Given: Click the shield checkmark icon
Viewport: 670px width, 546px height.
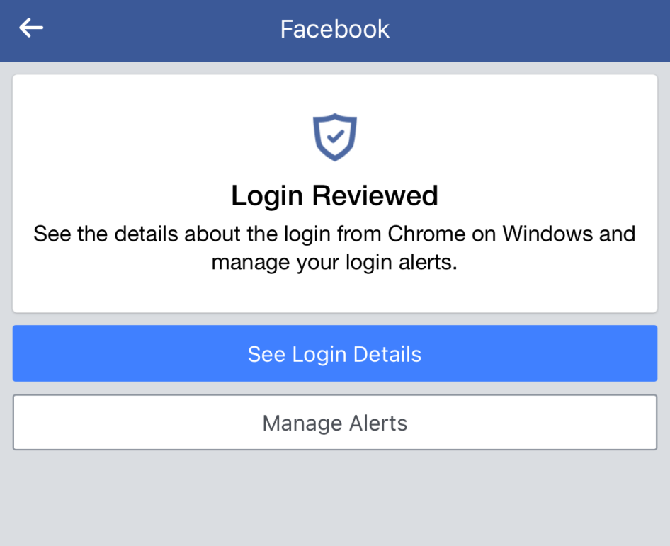Looking at the screenshot, I should [335, 137].
